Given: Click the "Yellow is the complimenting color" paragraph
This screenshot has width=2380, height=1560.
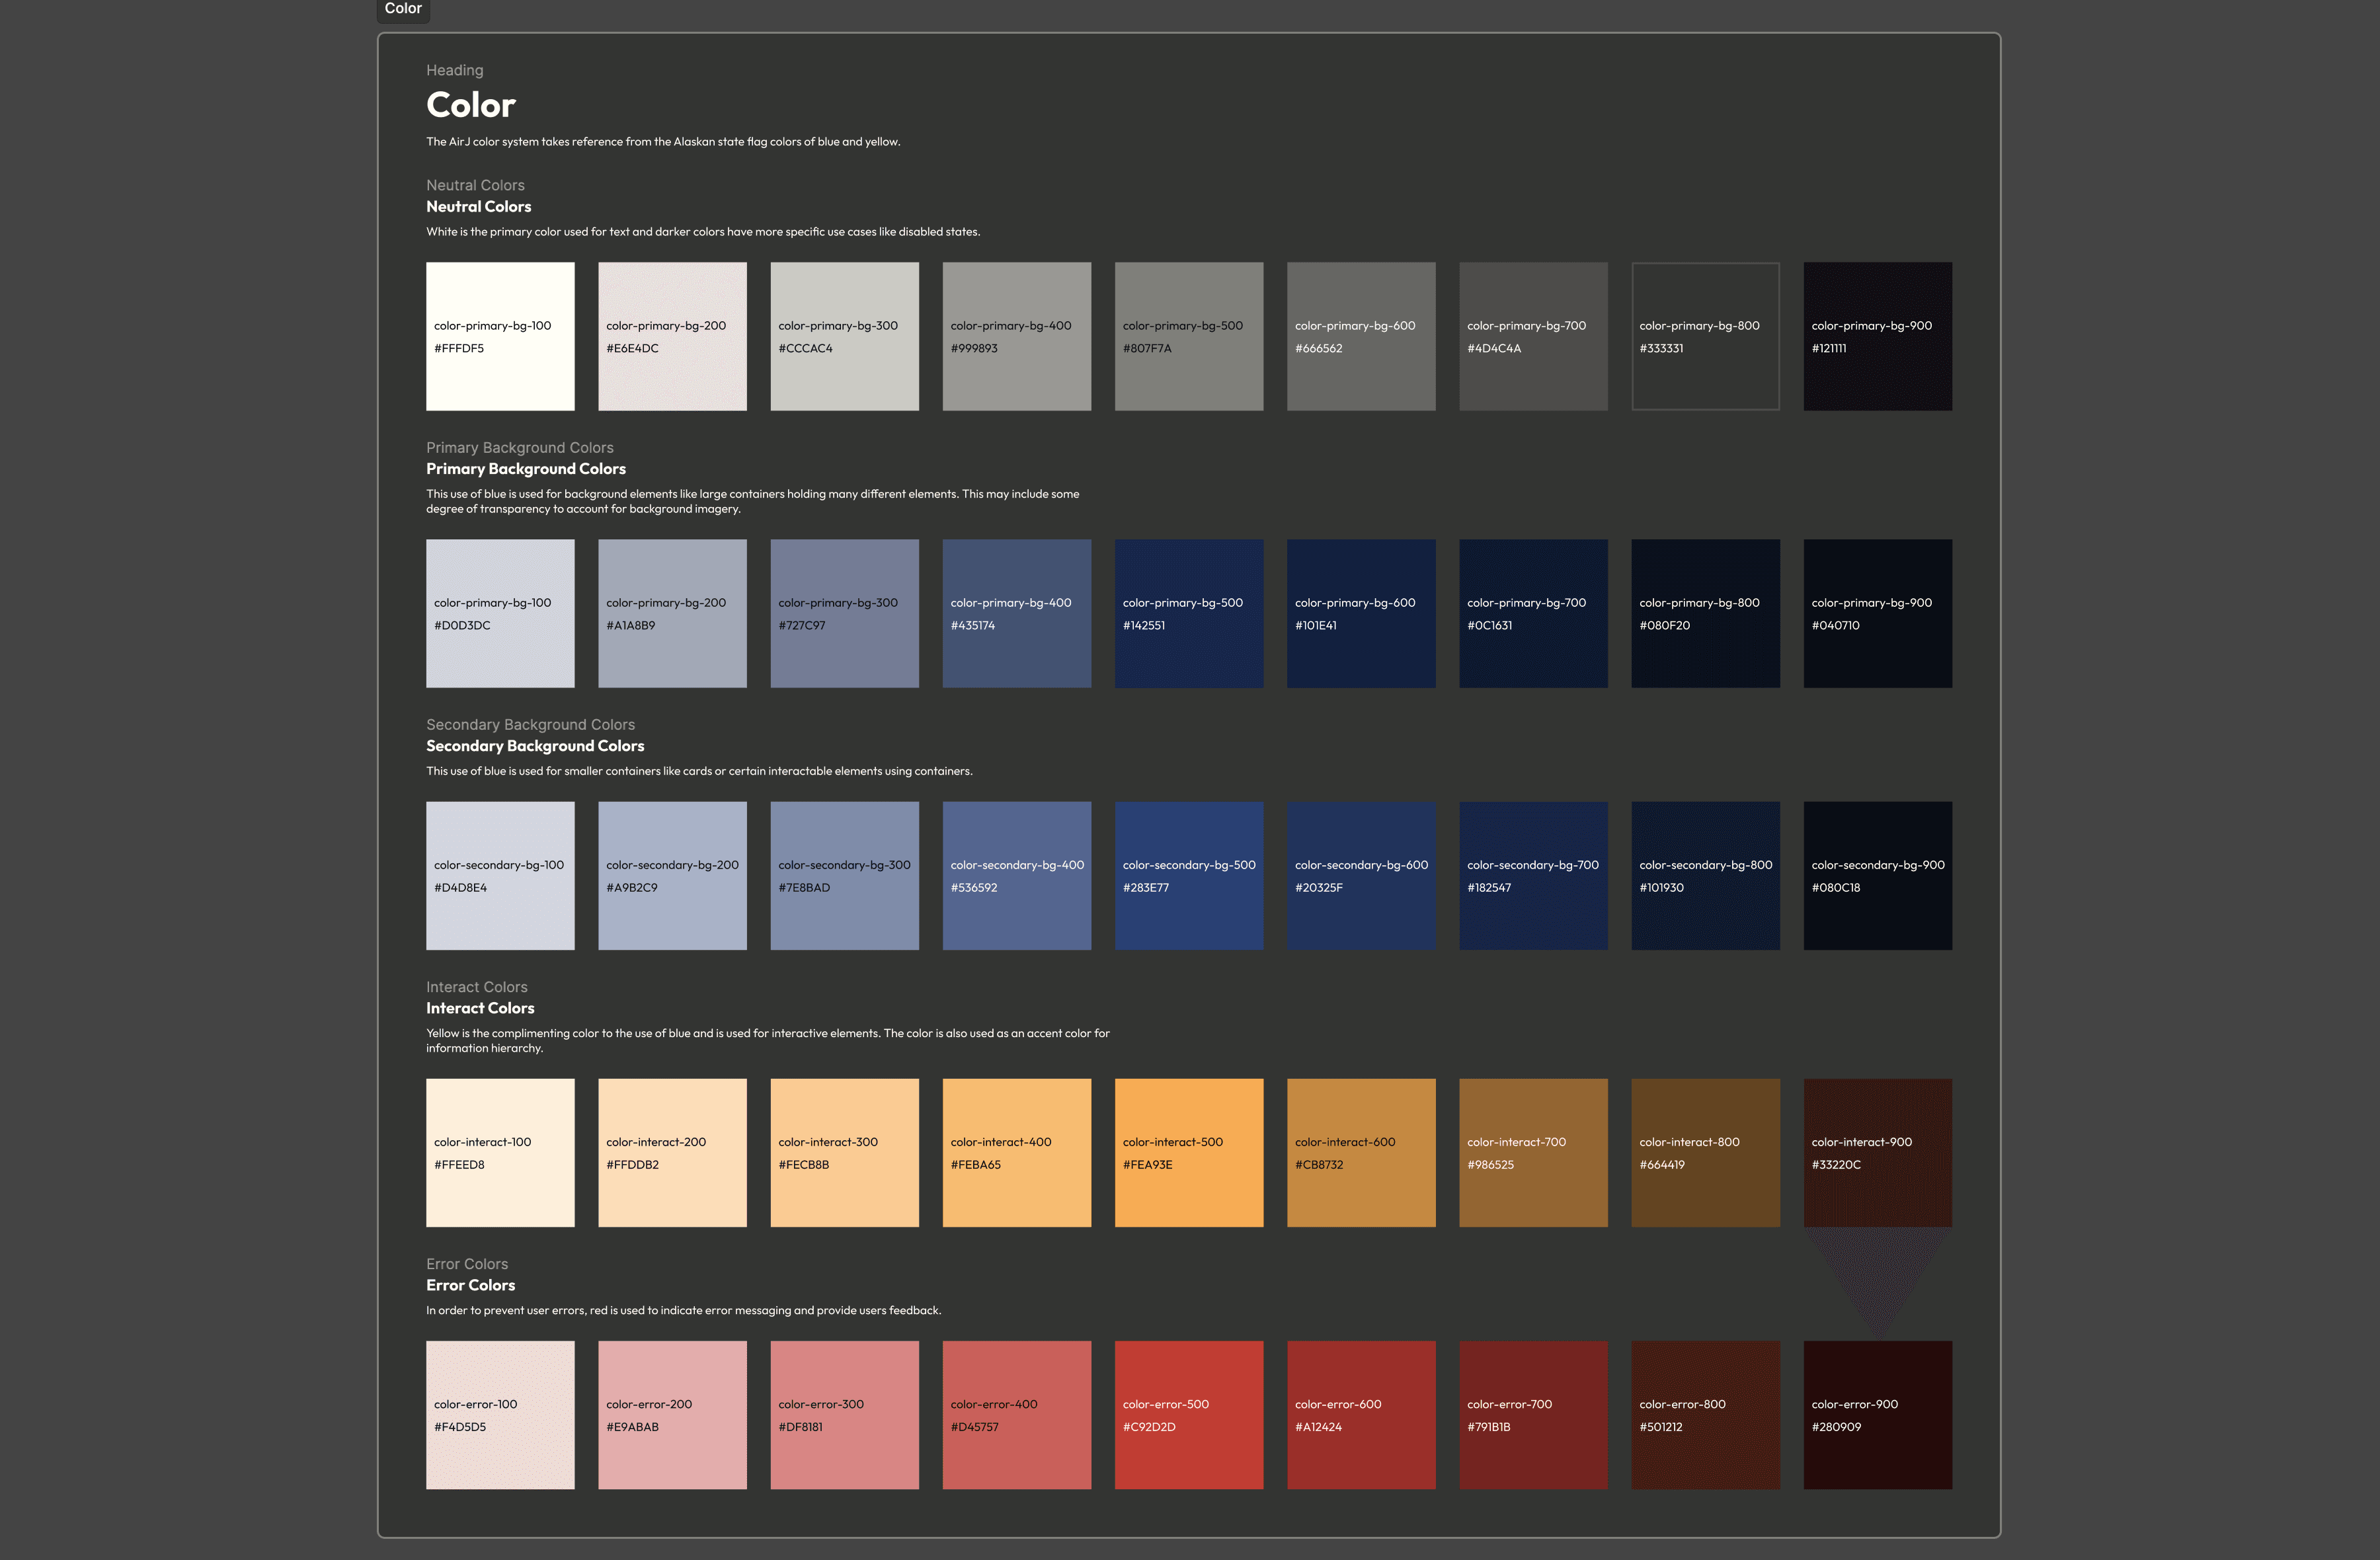Looking at the screenshot, I should pyautogui.click(x=768, y=1041).
